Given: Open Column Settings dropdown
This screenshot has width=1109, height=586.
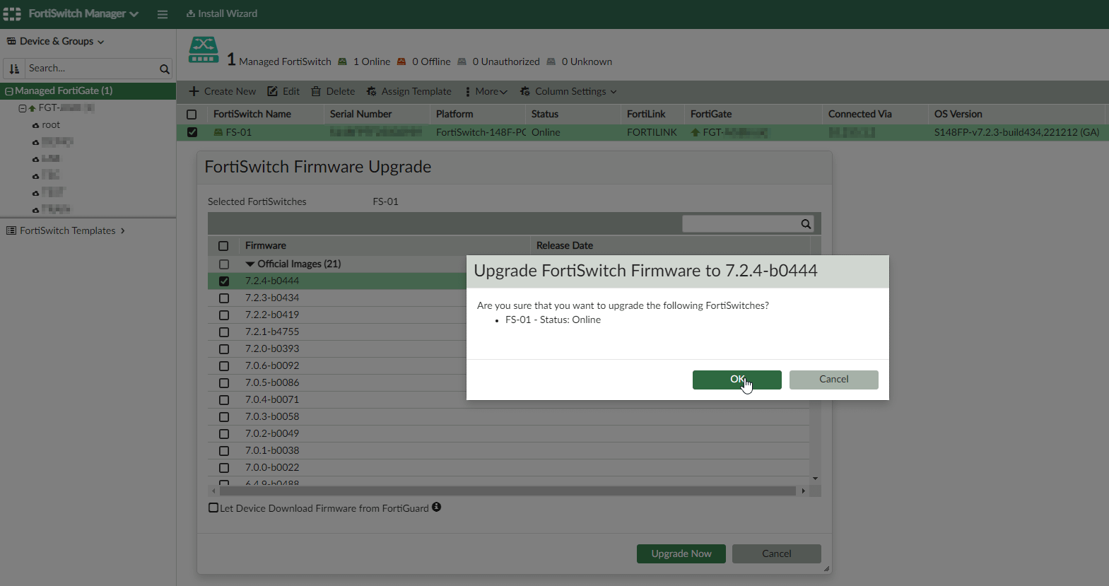Looking at the screenshot, I should click(568, 91).
